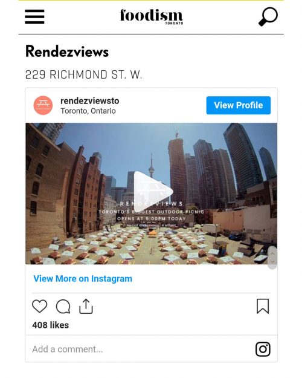The image size is (302, 378).
Task: Open comments via speech bubble icon
Action: pos(63,307)
